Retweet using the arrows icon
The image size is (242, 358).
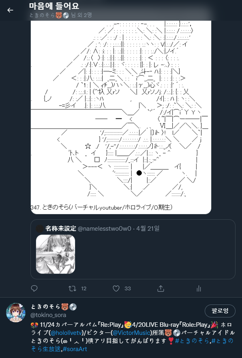coord(73,288)
